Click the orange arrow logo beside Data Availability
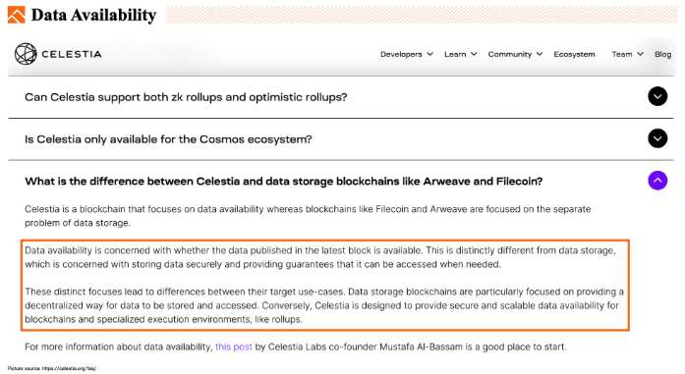685x374 pixels. [x=16, y=15]
